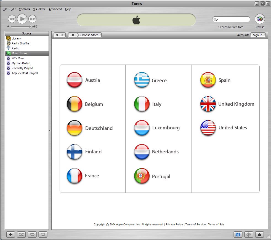The image size is (271, 240).
Task: Open Top 25 Most Played playlist
Action: click(x=27, y=73)
